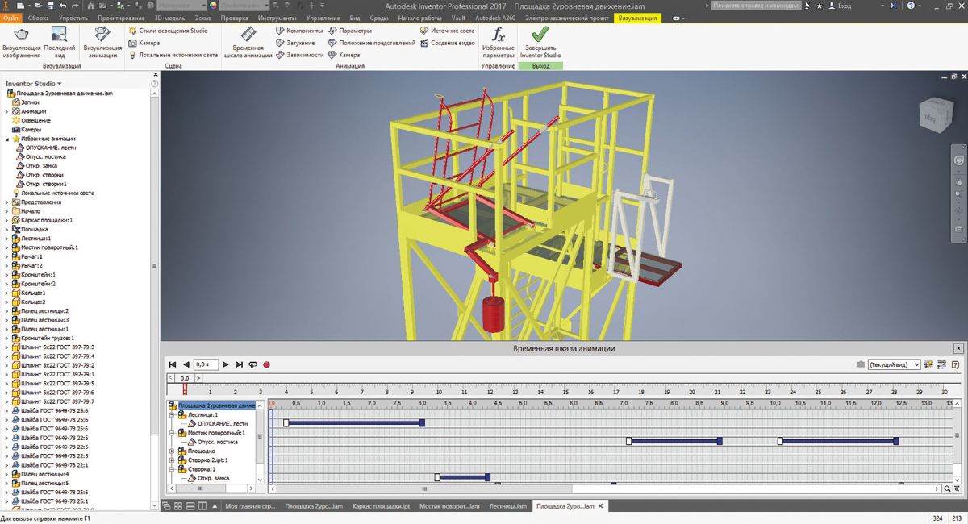Viewport: 968px width, 524px height.
Task: Open Моя главная стр... document tab
Action: (250, 506)
